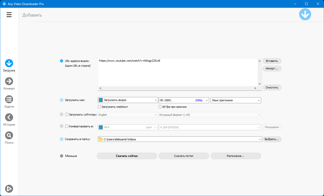Open the Поиск search section

(x=9, y=136)
